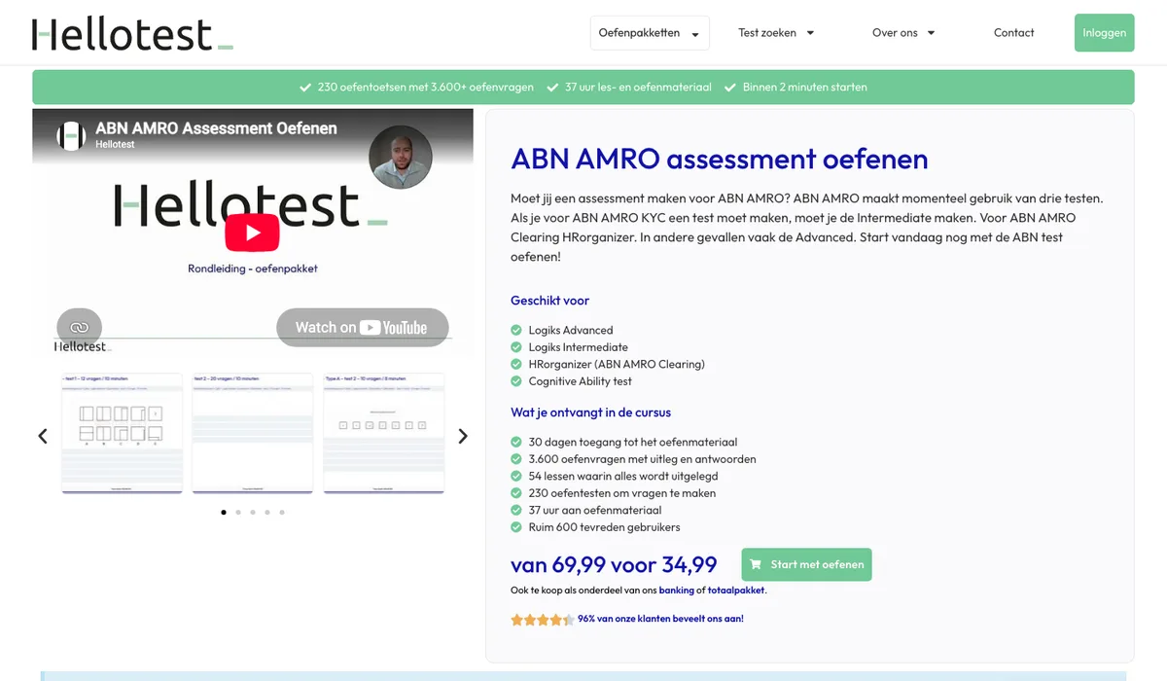Copy video link via chain icon
Screen dimensions: 1167x681
tap(79, 328)
